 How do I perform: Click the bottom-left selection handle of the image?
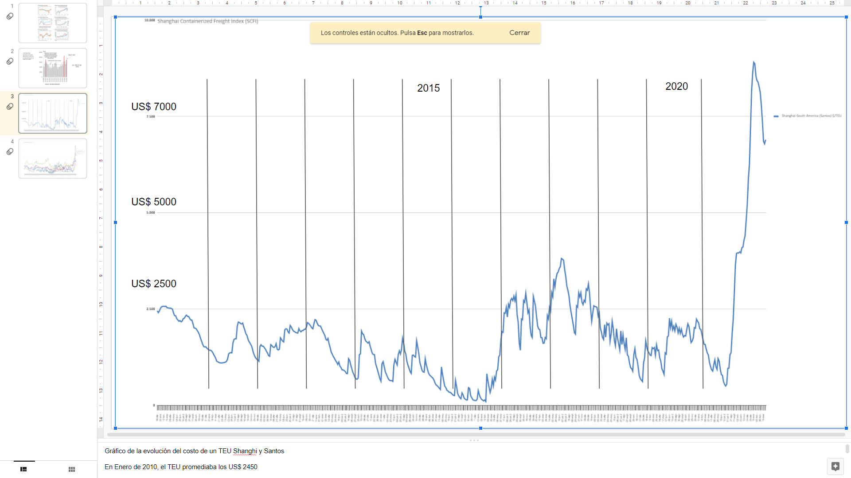(116, 428)
